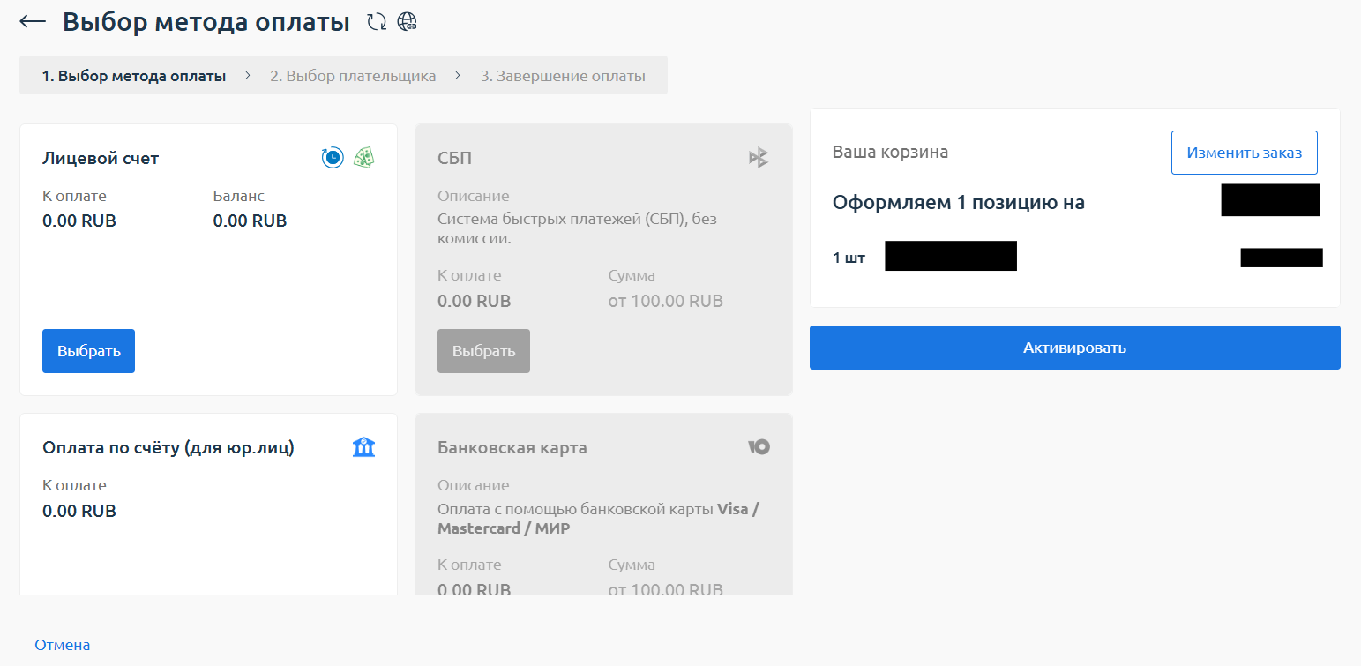
Task: Click the blue clock icon in Лицевой счет
Action: click(332, 158)
